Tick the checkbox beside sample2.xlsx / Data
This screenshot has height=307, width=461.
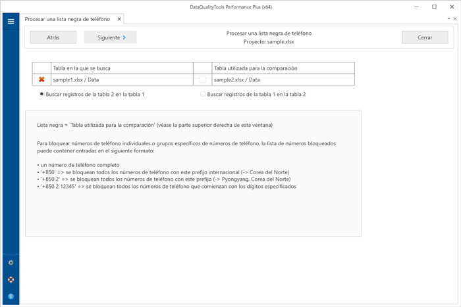tap(203, 80)
